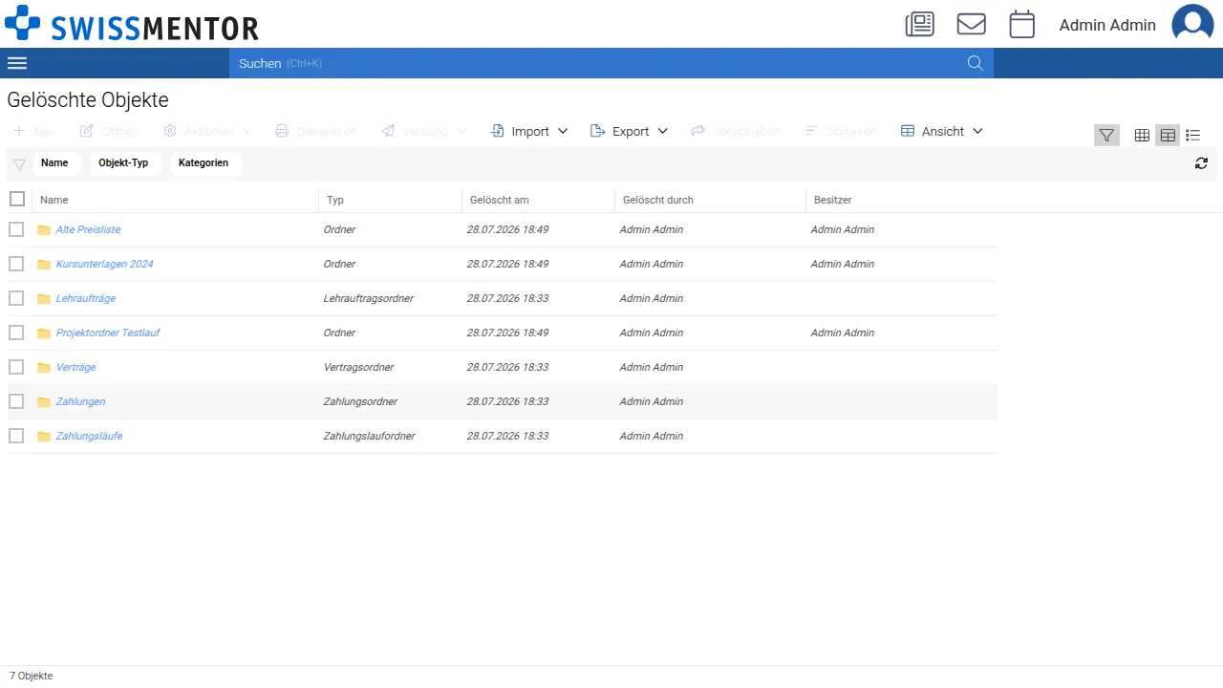
Task: Check the Alte Preisliste row
Action: pyautogui.click(x=16, y=229)
